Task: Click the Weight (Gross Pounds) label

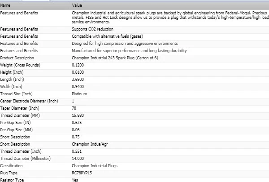Action: tap(20, 65)
